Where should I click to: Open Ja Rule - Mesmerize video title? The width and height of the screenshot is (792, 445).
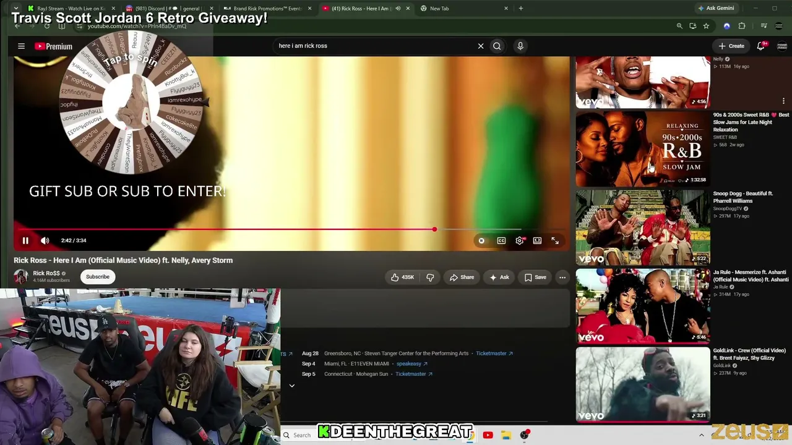pyautogui.click(x=751, y=276)
